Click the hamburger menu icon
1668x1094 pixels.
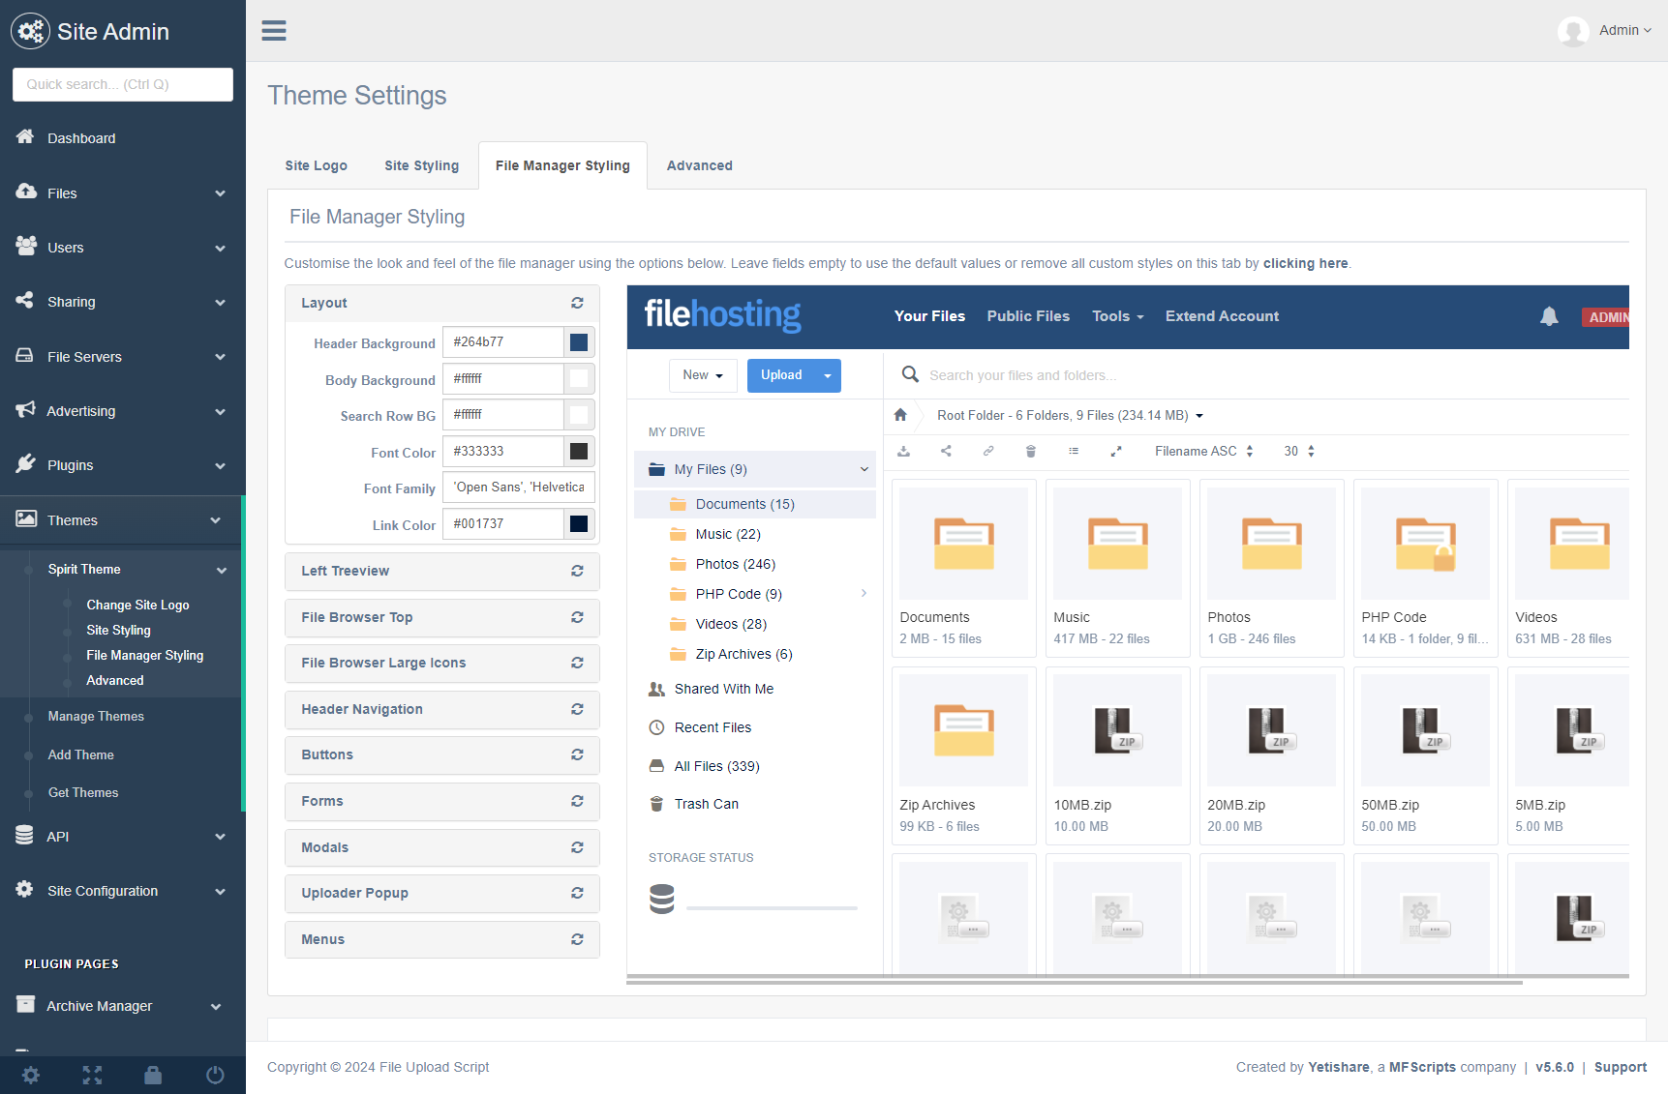pyautogui.click(x=274, y=31)
